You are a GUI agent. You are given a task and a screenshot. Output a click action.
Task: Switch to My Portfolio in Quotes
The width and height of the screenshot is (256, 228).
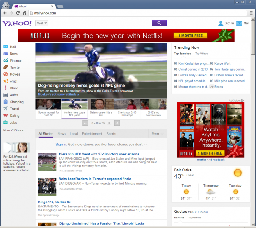(195, 218)
